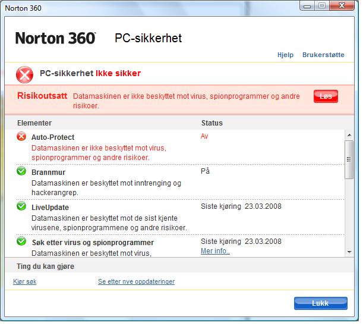363x326 pixels.
Task: Click the Ting du kan gjøre heading
Action: pyautogui.click(x=45, y=267)
